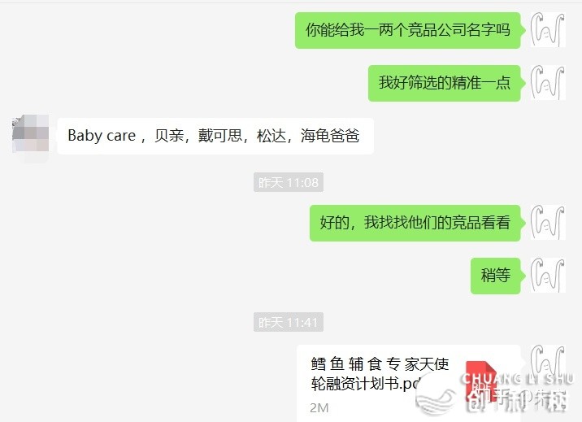Click the 昨天 11:41 timestamp label

289,322
